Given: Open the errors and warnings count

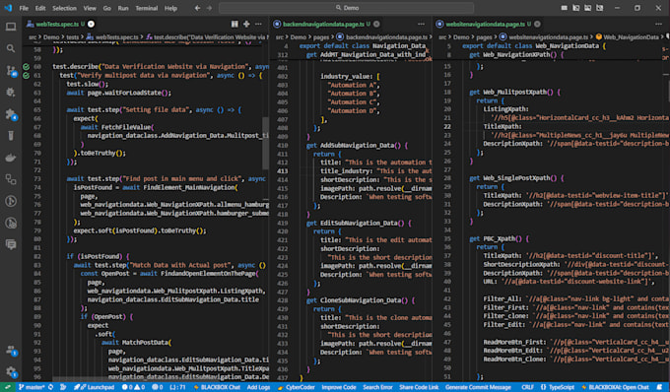Looking at the screenshot, I should (133, 387).
